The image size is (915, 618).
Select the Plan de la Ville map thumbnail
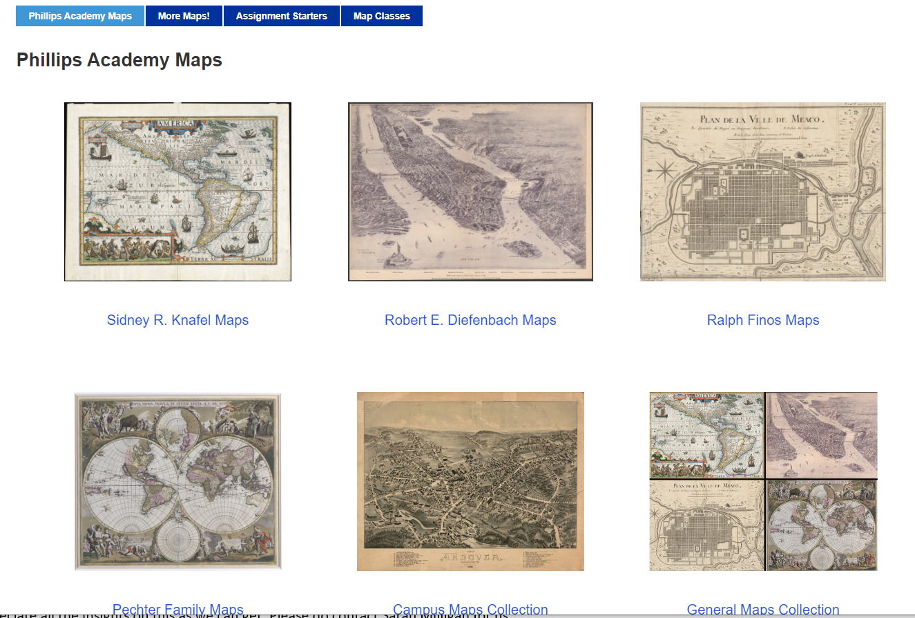[763, 191]
